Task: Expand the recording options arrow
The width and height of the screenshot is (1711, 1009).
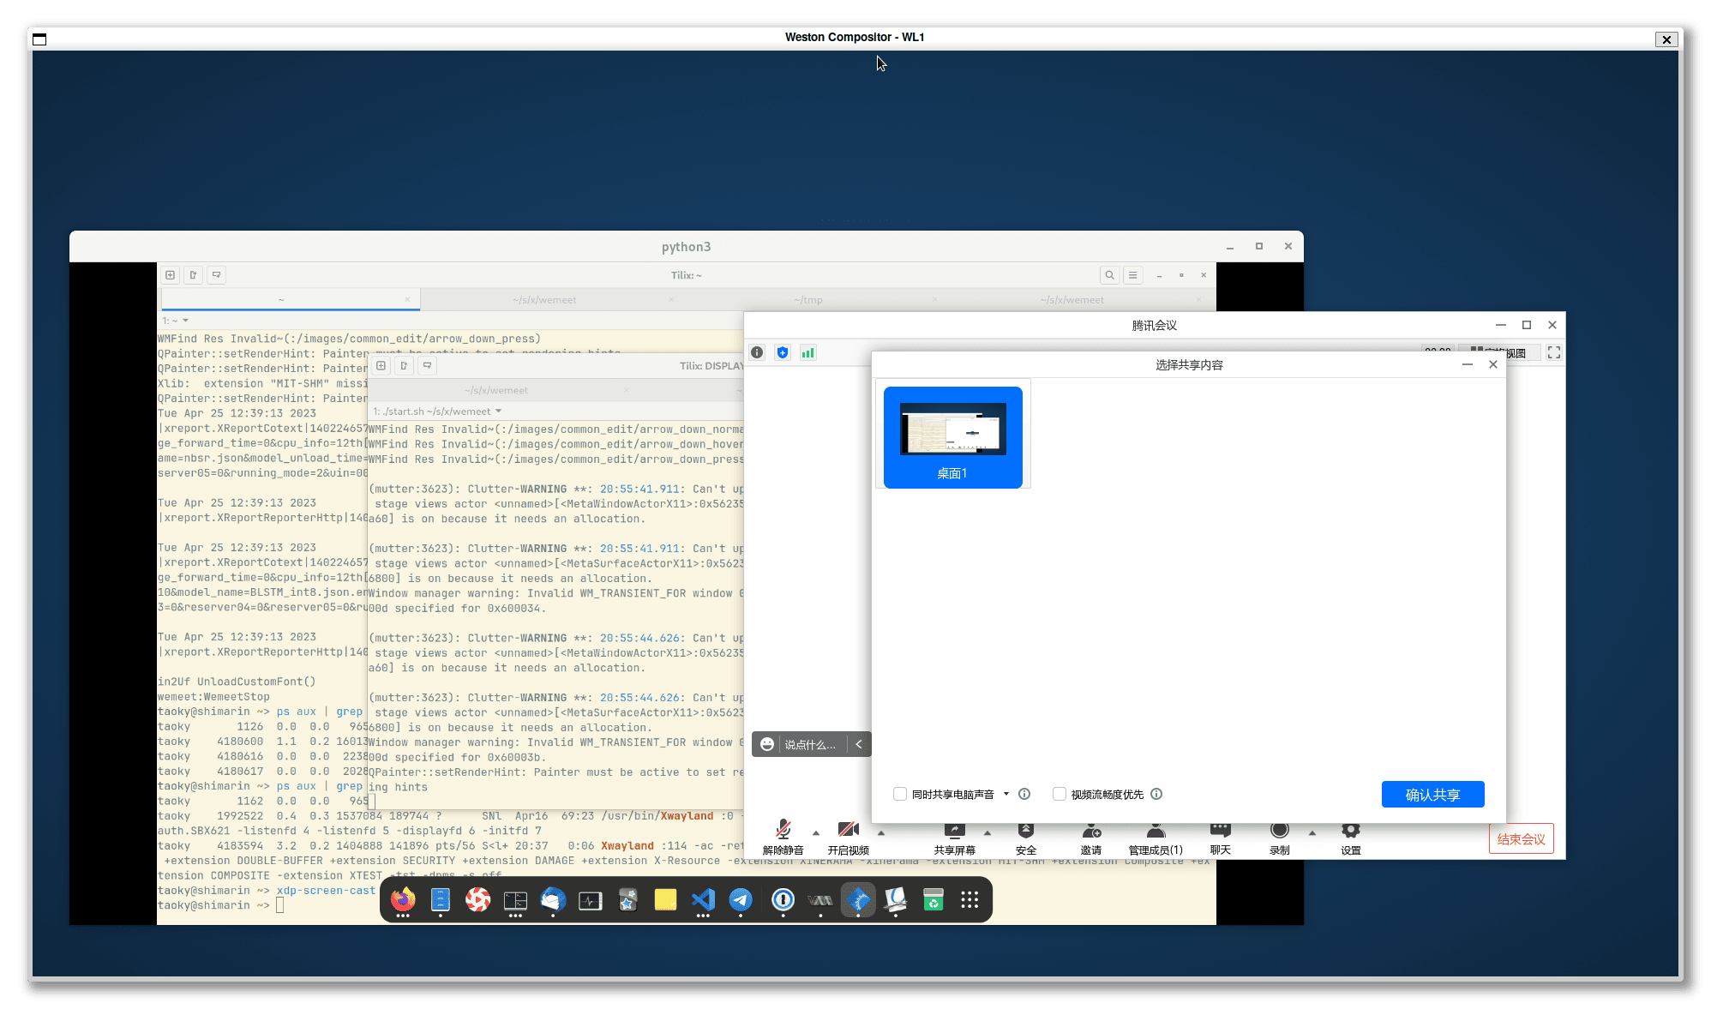Action: click(x=1312, y=833)
